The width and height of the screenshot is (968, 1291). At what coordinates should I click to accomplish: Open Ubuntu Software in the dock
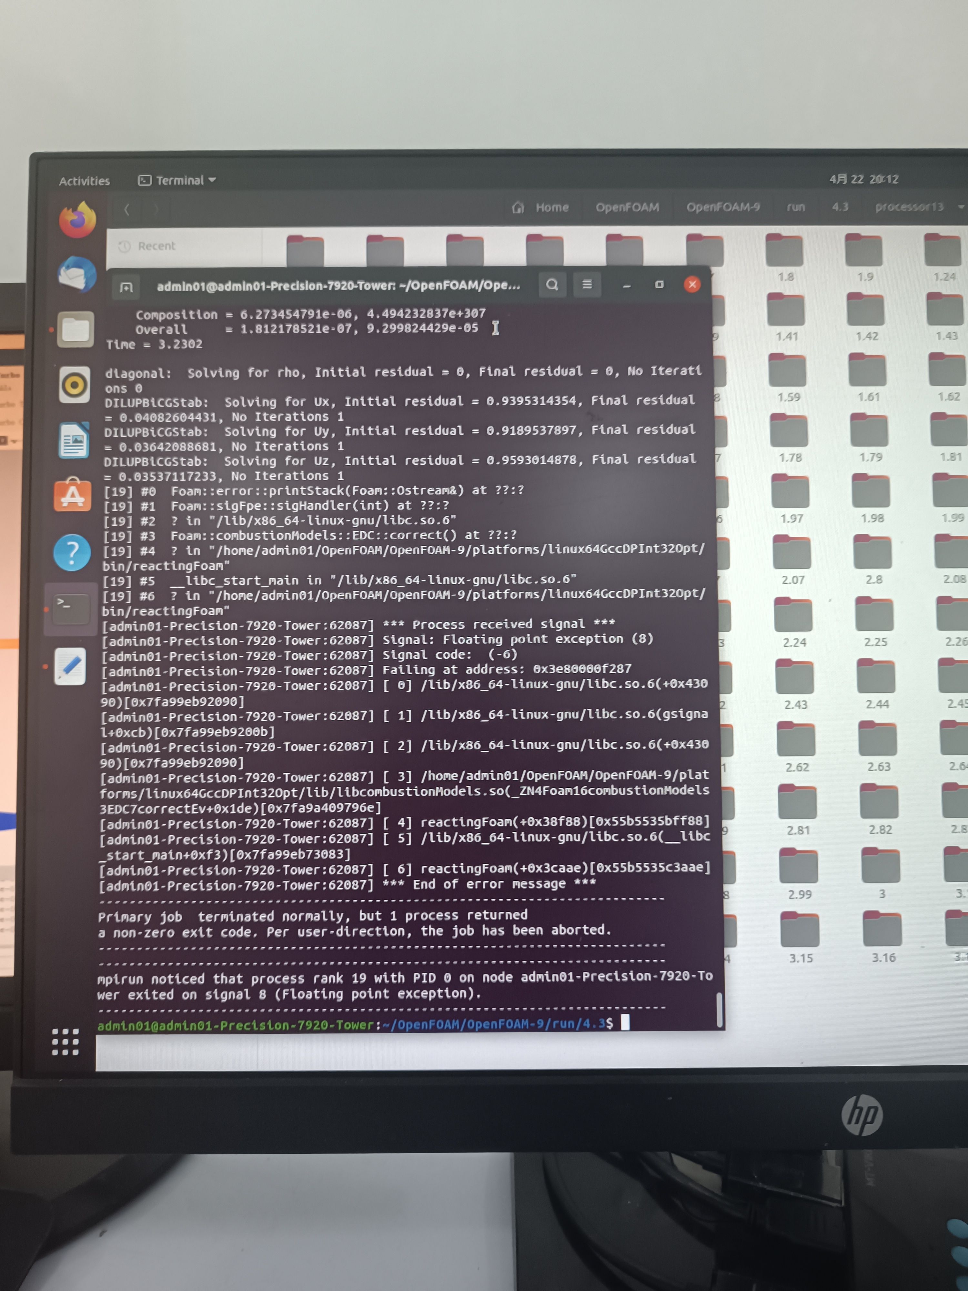pos(72,495)
